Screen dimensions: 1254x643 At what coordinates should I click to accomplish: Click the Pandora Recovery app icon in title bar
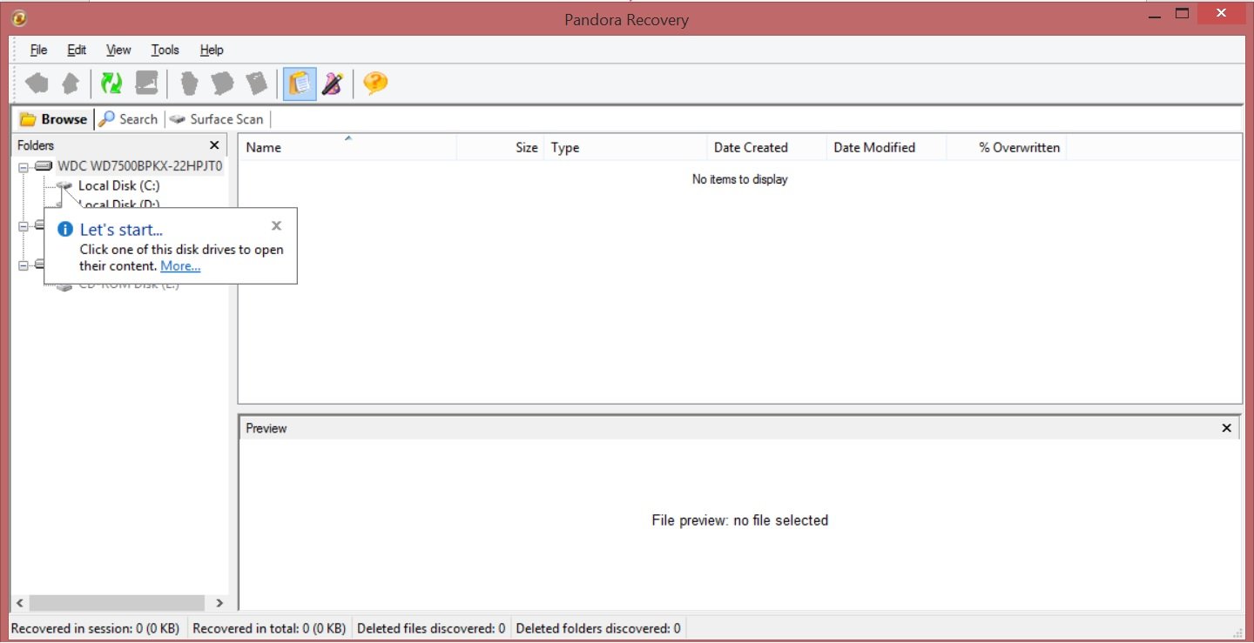(19, 17)
